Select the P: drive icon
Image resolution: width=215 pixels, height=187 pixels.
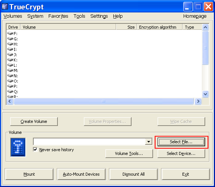point(10,86)
